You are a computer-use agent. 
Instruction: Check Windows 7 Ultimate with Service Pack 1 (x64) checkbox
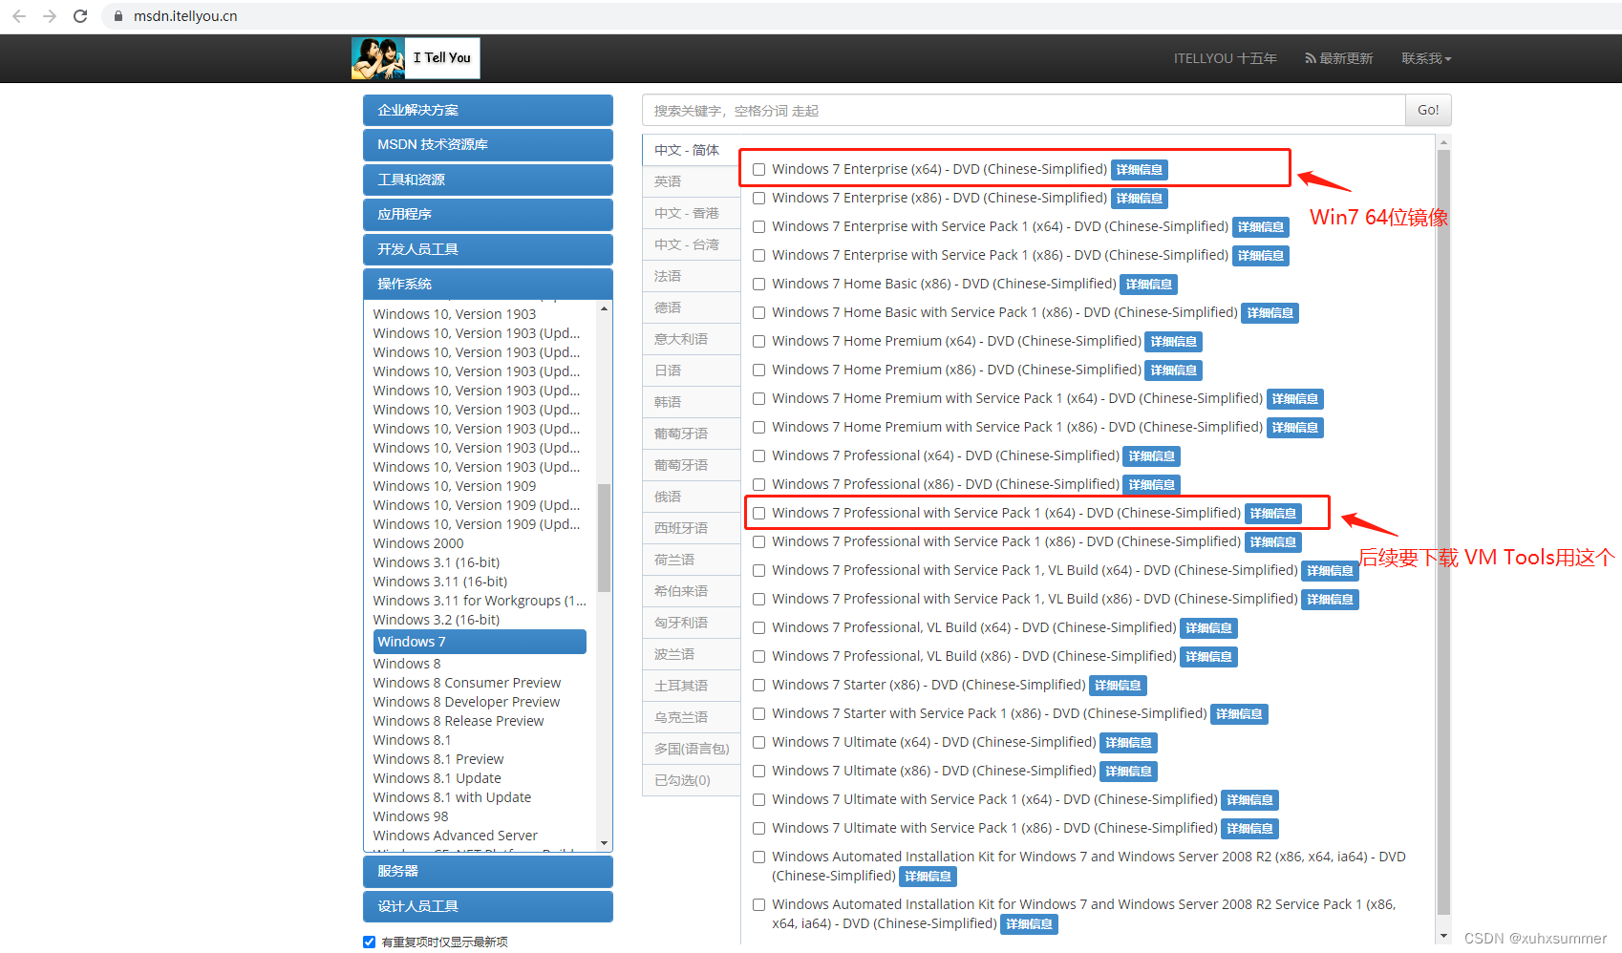[759, 800]
